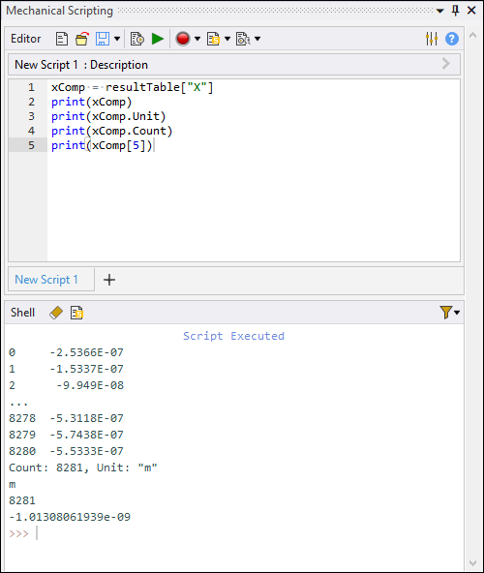Open scripting help
This screenshot has width=484, height=573.
point(452,39)
